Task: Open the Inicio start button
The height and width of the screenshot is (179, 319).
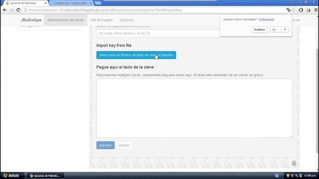Action: coord(11,176)
